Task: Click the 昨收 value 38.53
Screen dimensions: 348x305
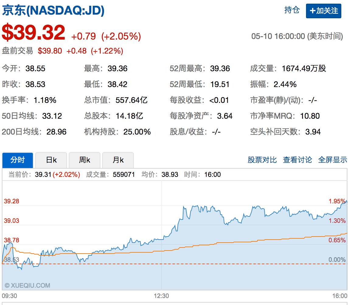Action: [35, 84]
